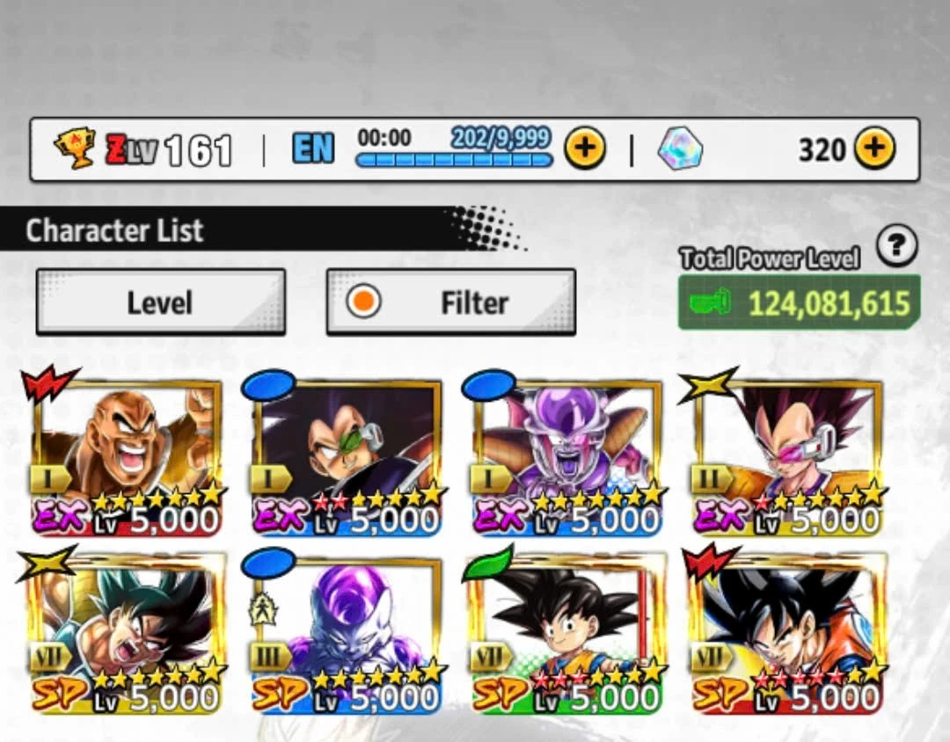Tap the green scouter power level icon

pos(711,302)
